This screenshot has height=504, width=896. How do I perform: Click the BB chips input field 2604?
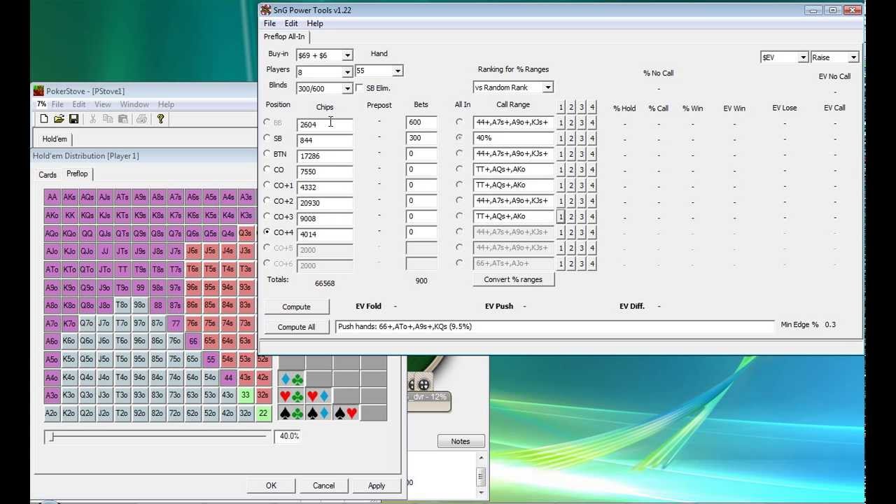pos(325,125)
